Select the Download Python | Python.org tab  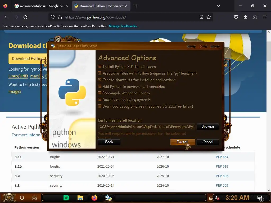tap(101, 6)
